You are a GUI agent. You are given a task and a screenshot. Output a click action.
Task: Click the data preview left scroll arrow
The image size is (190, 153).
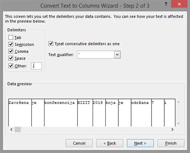[11, 129]
